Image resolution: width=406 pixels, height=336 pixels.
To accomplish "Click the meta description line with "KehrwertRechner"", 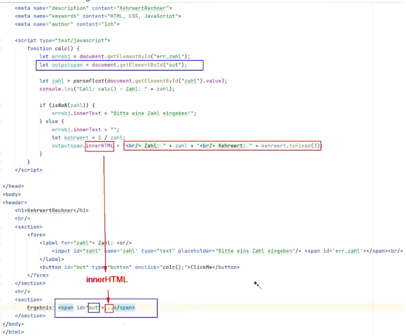I will tap(93, 8).
